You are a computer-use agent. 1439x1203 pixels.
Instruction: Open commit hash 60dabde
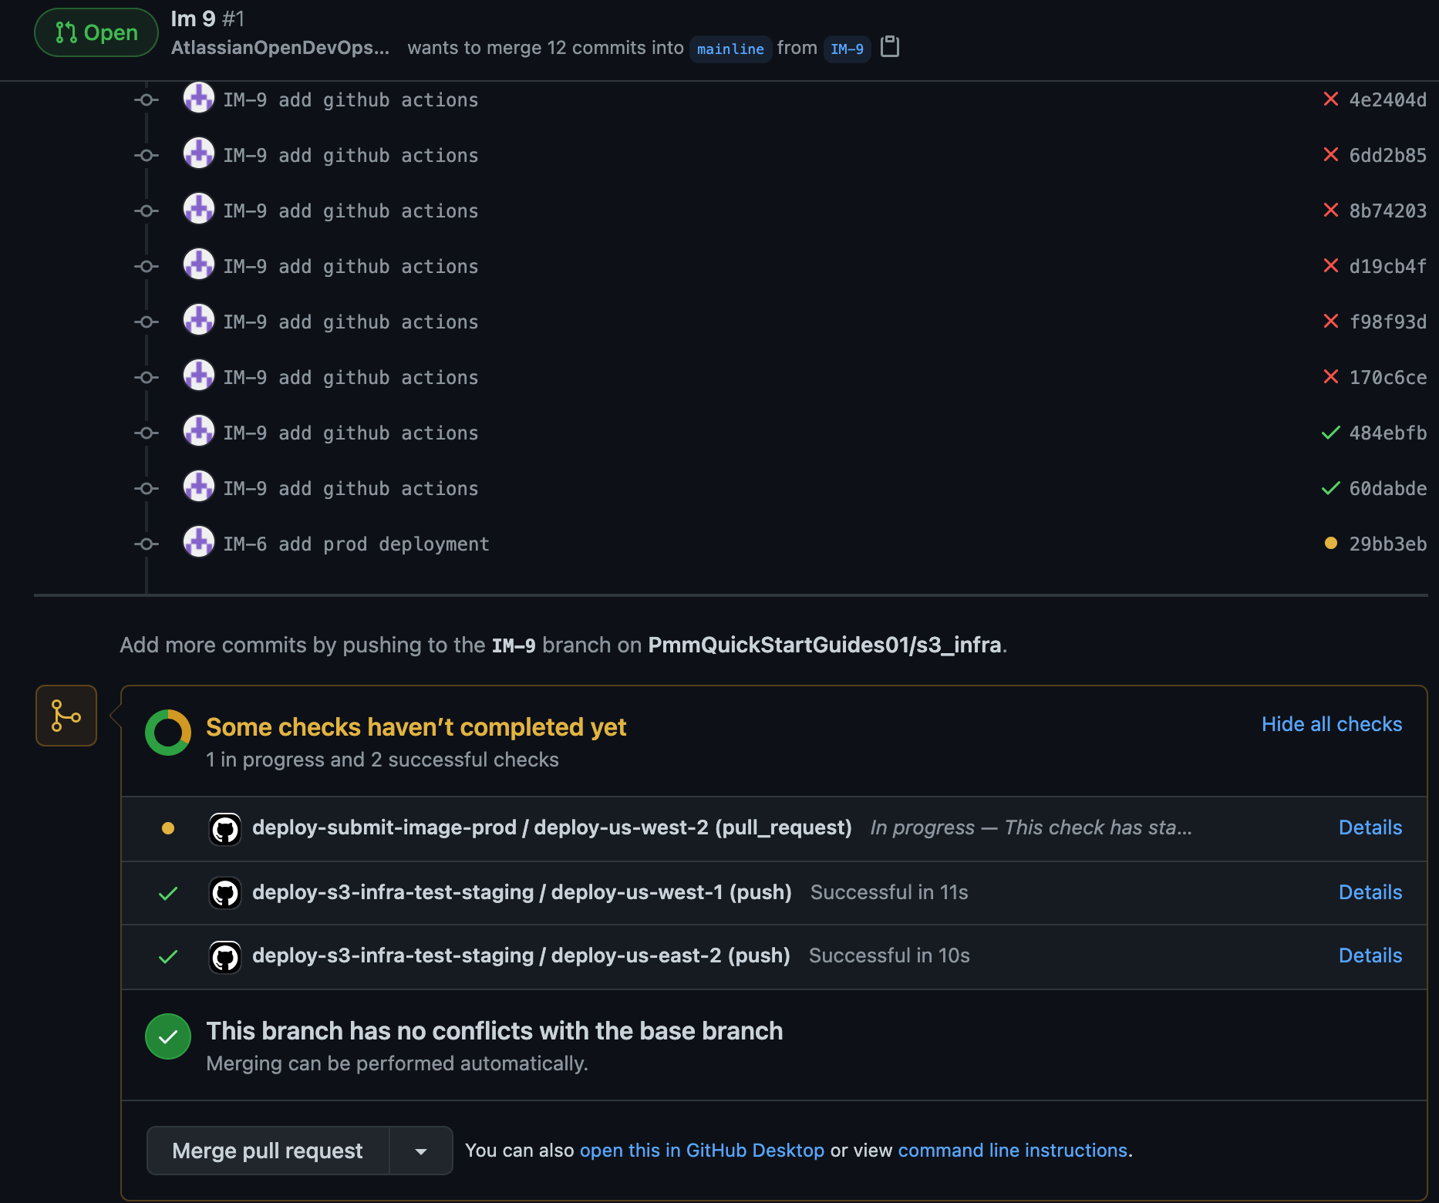[1387, 489]
